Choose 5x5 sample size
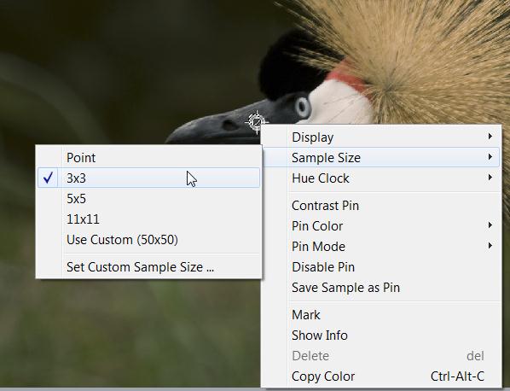This screenshot has width=510, height=391. pos(149,199)
